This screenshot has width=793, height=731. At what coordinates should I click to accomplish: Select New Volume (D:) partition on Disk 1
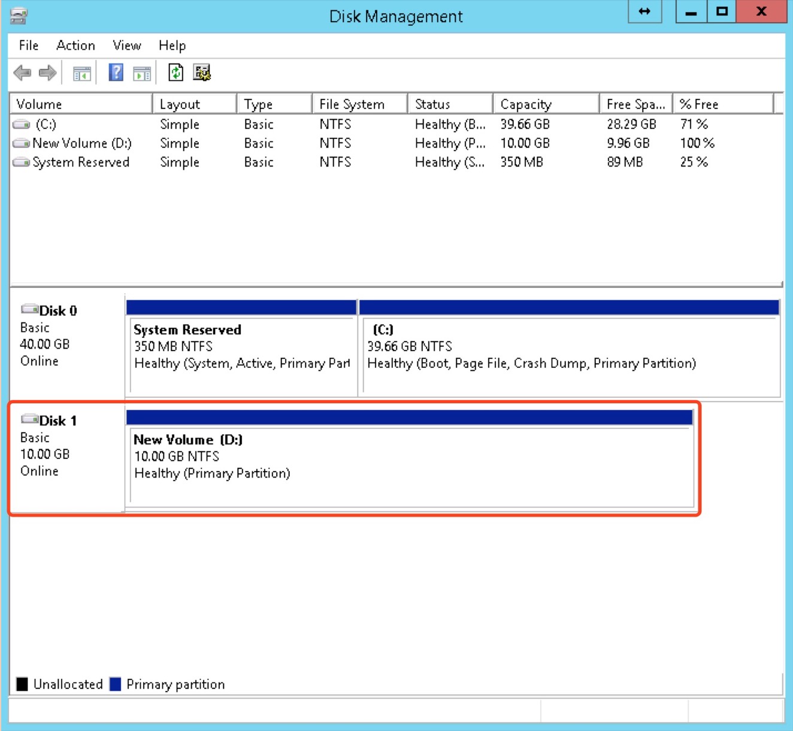[410, 464]
